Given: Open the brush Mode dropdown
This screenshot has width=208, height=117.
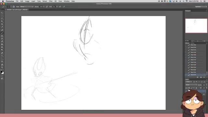Looking at the screenshot, I should (x=27, y=6).
